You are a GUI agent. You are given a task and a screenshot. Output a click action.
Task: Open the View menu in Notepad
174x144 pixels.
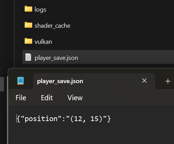coord(75,98)
